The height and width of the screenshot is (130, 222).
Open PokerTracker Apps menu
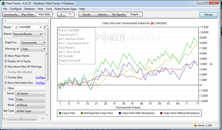66,9
